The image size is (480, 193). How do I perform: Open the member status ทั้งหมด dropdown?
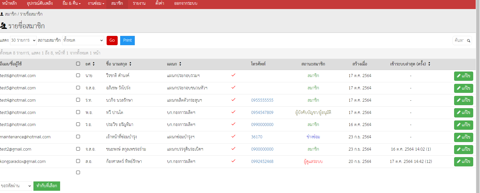[83, 40]
